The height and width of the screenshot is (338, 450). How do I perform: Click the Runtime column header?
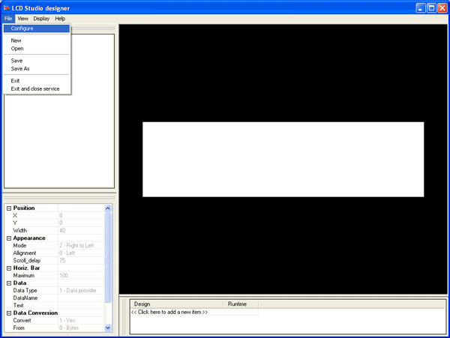pyautogui.click(x=241, y=304)
